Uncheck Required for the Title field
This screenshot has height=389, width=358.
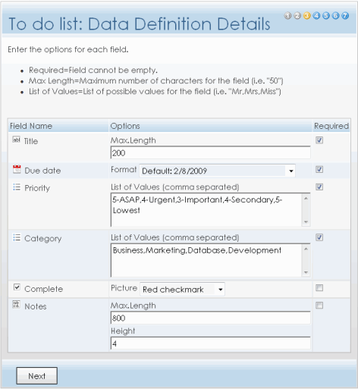click(x=319, y=140)
